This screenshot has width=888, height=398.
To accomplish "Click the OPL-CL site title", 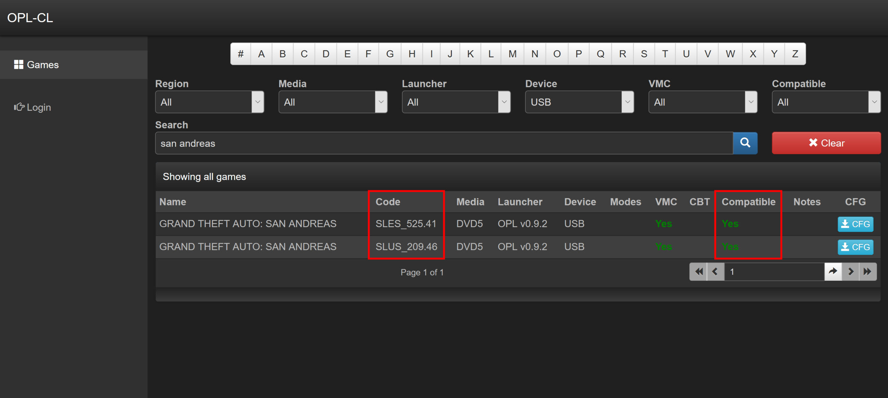I will (x=30, y=18).
